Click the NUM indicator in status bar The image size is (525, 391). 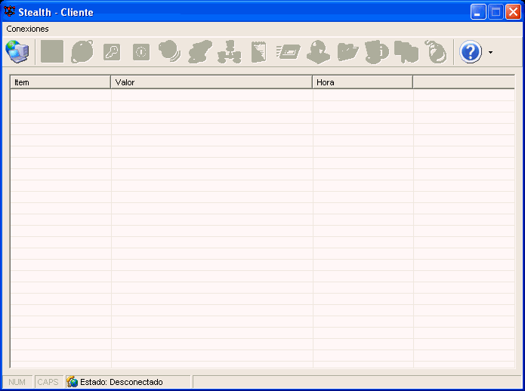[17, 382]
